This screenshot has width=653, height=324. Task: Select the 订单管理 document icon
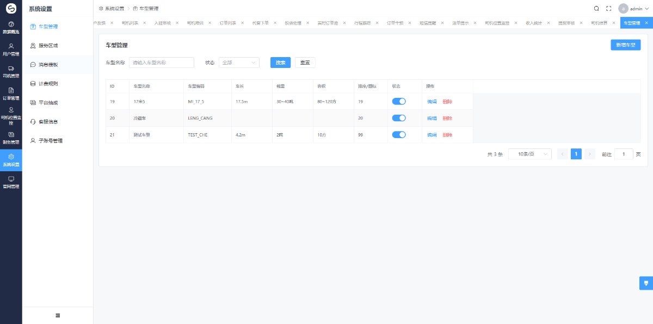11,90
